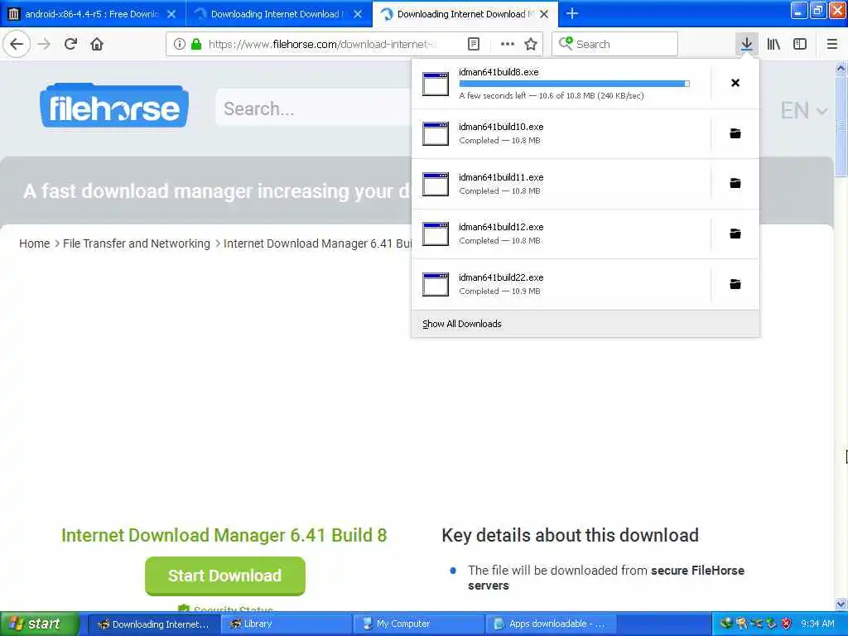
Task: Open Internet Download Manager 6.41 breadcrumb
Action: [317, 243]
